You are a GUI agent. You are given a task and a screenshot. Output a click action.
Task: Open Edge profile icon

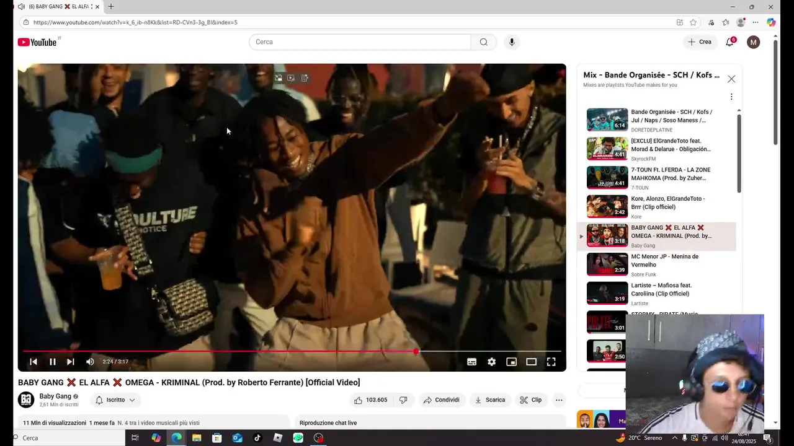coord(741,22)
